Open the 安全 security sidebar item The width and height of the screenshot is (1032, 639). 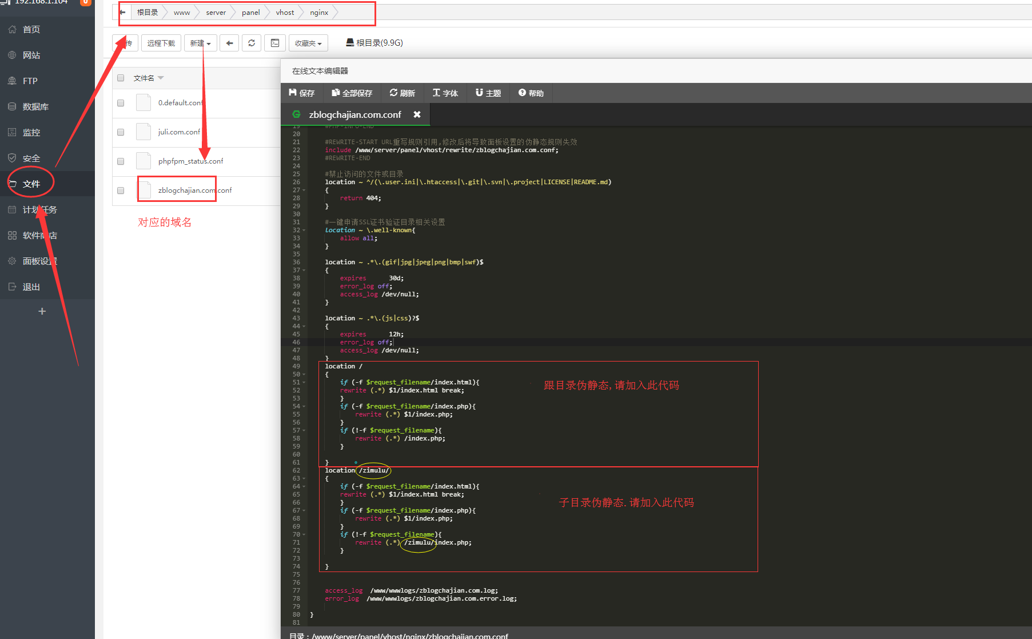[47, 158]
